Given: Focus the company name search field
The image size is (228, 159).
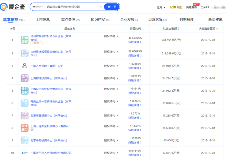Looking at the screenshot, I should [73, 7].
